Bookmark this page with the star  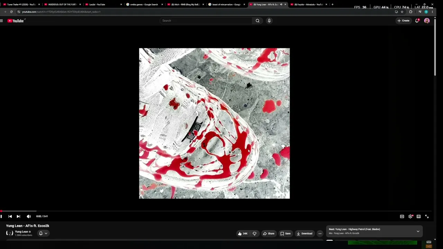[402, 12]
